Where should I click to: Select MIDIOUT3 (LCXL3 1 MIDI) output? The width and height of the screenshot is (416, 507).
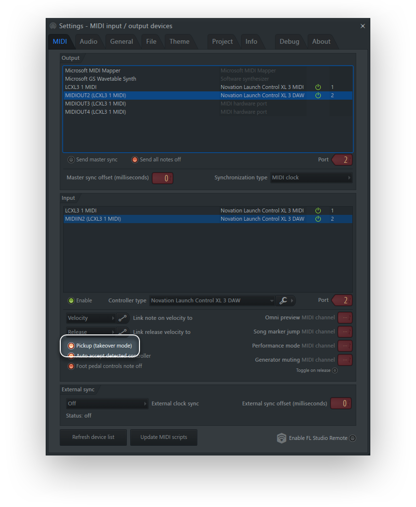[208, 104]
